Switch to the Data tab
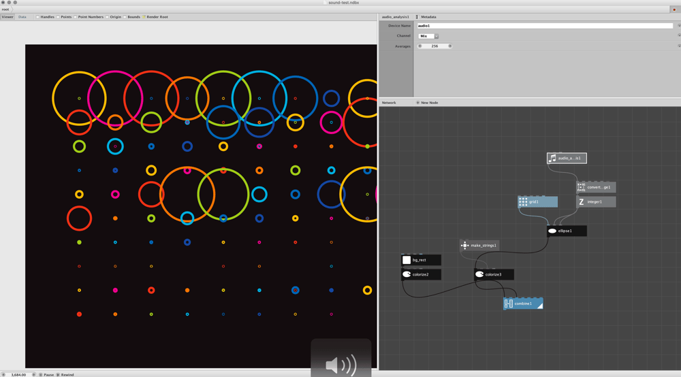This screenshot has width=681, height=377. [x=22, y=17]
